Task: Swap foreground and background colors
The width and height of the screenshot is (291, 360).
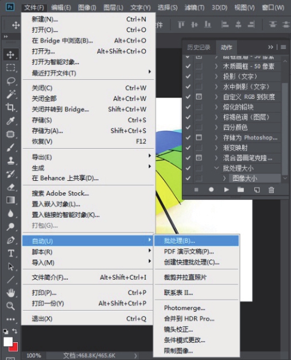Action: coord(15,331)
